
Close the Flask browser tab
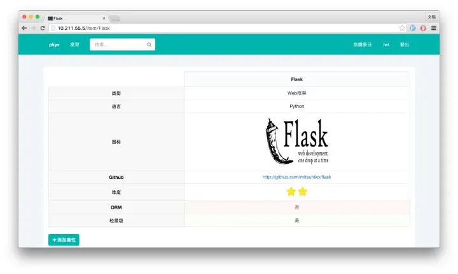coord(104,18)
